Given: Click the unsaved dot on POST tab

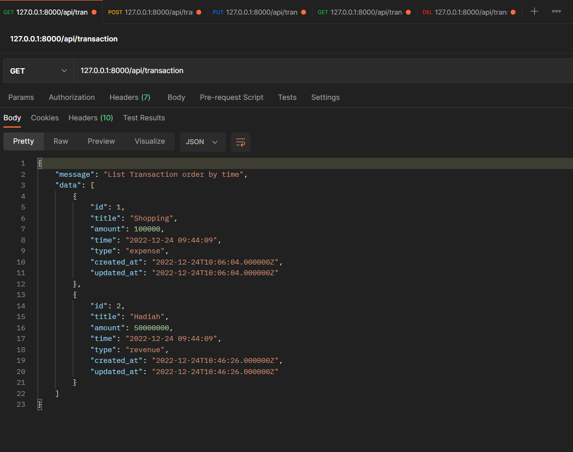Looking at the screenshot, I should coord(199,12).
